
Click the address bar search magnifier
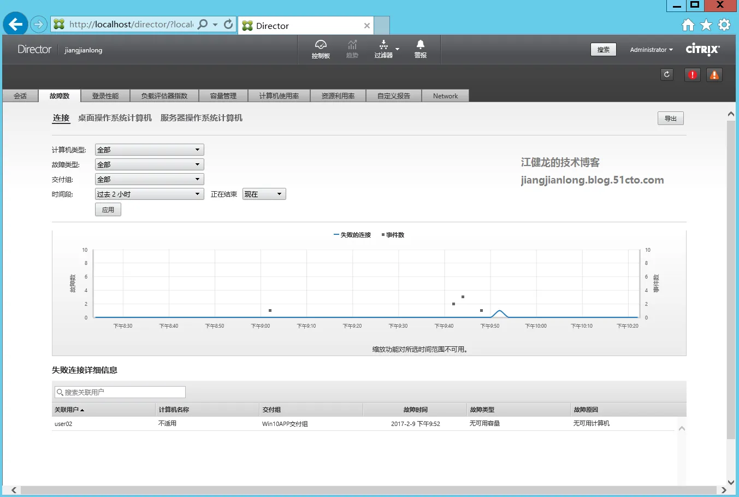[203, 24]
